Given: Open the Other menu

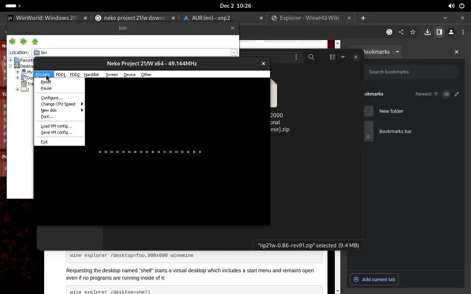Looking at the screenshot, I should [x=146, y=75].
